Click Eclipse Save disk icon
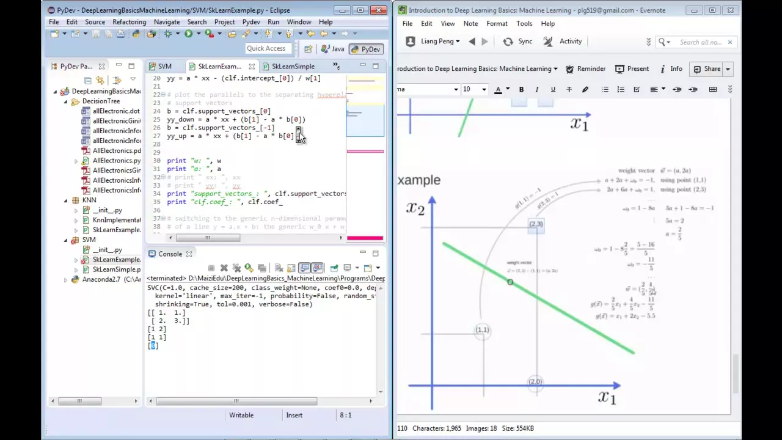 point(96,34)
